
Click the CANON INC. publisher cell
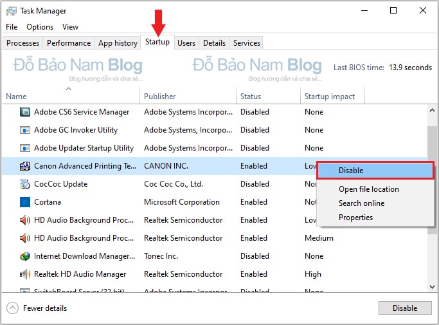click(166, 166)
